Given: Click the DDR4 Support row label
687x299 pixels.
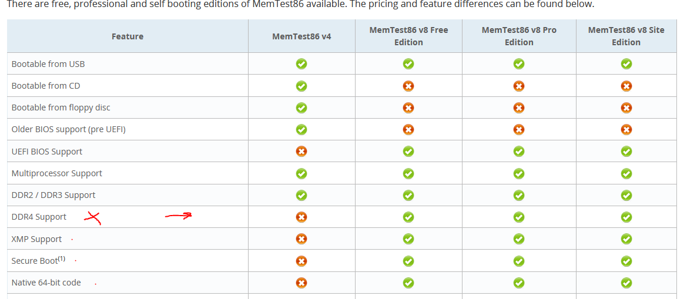Looking at the screenshot, I should coord(39,217).
